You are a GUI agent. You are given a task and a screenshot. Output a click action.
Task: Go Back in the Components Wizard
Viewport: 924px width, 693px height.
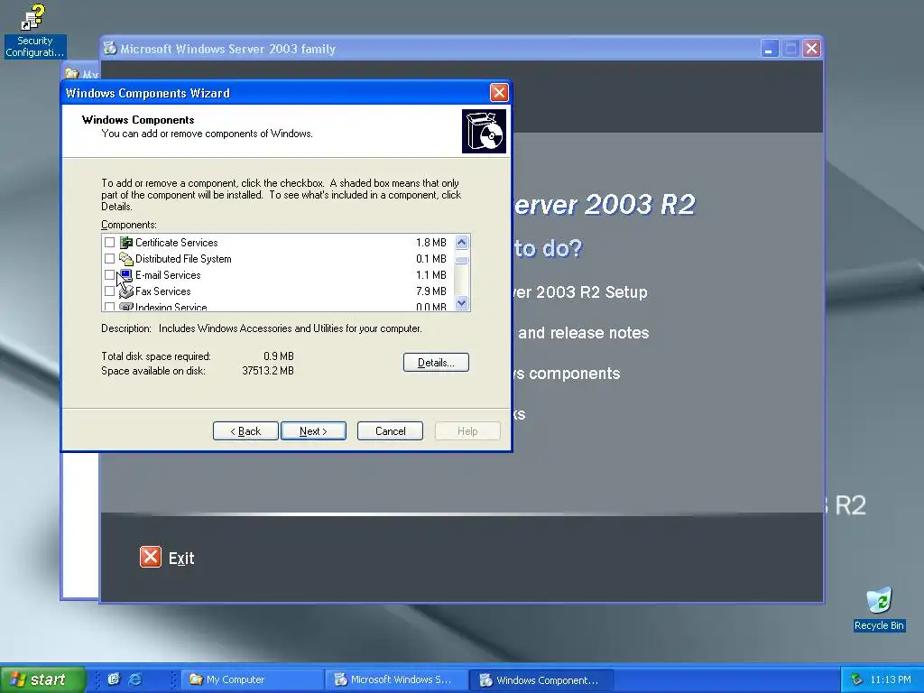[245, 430]
